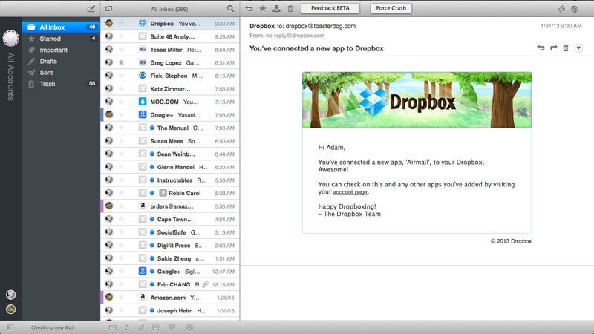This screenshot has width=594, height=334.
Task: Open the Drafts folder
Action: pos(61,62)
